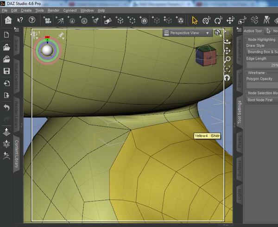Select the Joint Editor bone tool
Screen dimensions: 278x227
pos(254,20)
